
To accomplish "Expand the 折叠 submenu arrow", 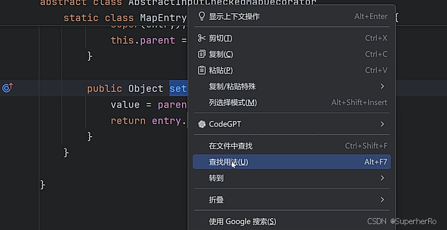I will coord(382,200).
